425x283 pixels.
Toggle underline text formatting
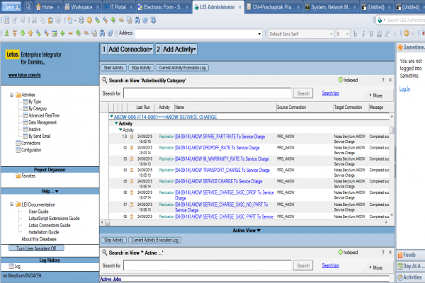pyautogui.click(x=371, y=34)
